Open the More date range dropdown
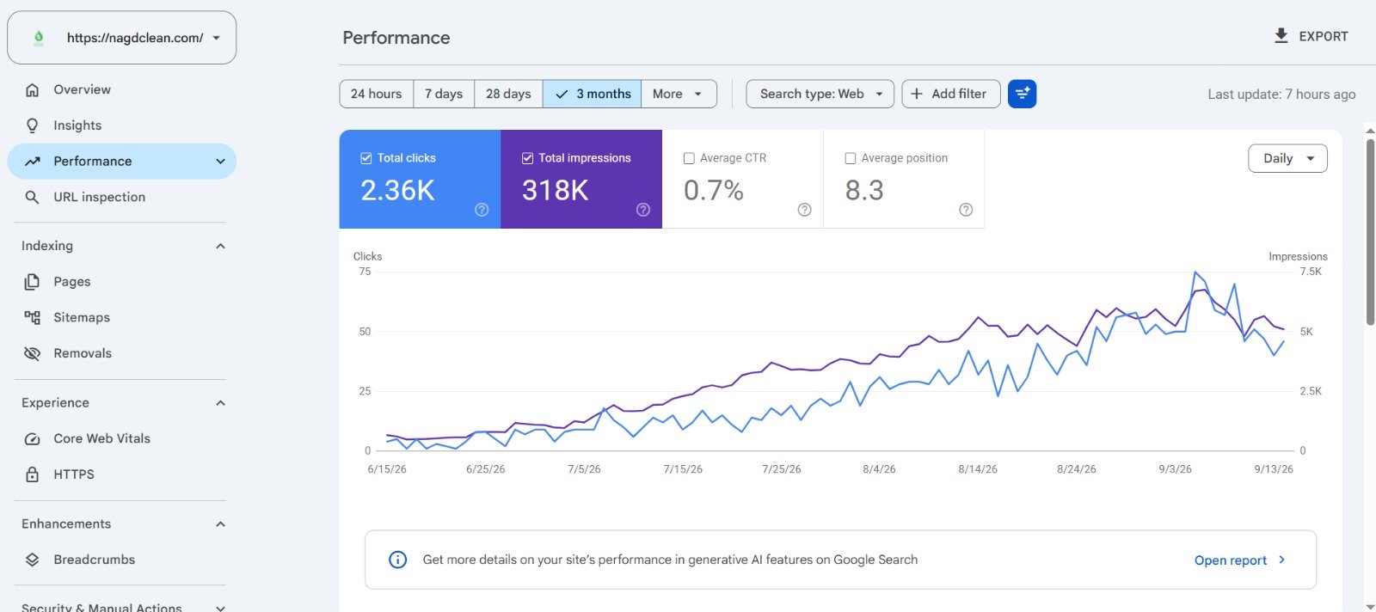Image resolution: width=1376 pixels, height=612 pixels. (679, 94)
